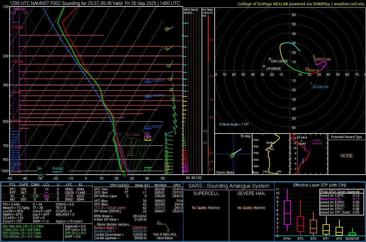Click the magenta EF4+ box plot
This screenshot has width=366, height=242.
[x=287, y=210]
